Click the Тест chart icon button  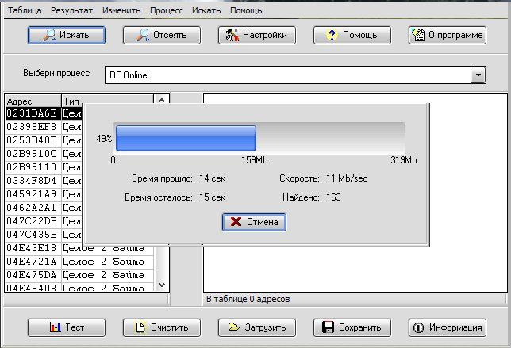point(55,327)
